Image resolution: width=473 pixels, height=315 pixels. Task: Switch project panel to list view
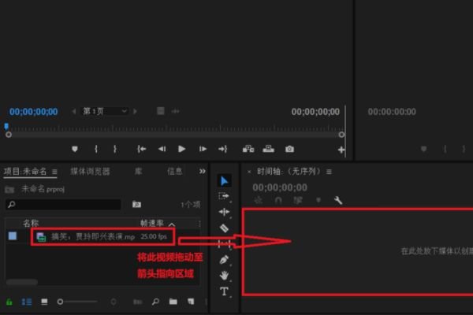[x=27, y=302]
